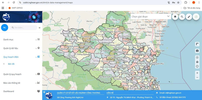Click the Quy hoạch điện map icon

click(39, 57)
